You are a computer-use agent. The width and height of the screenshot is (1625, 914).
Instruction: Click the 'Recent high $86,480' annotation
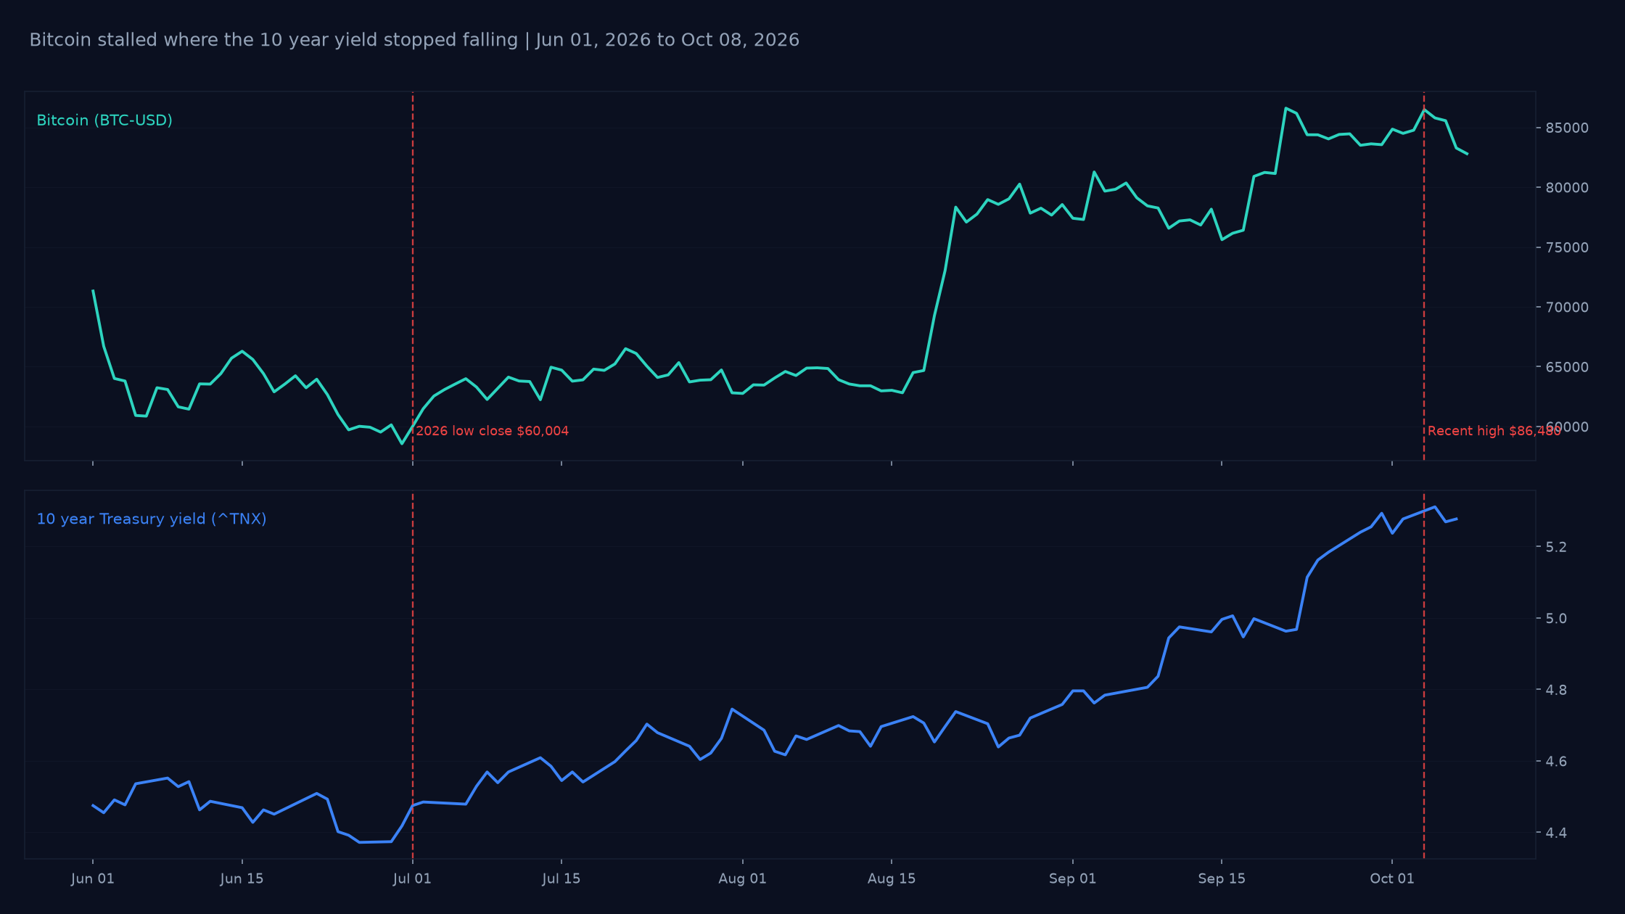(x=1494, y=431)
